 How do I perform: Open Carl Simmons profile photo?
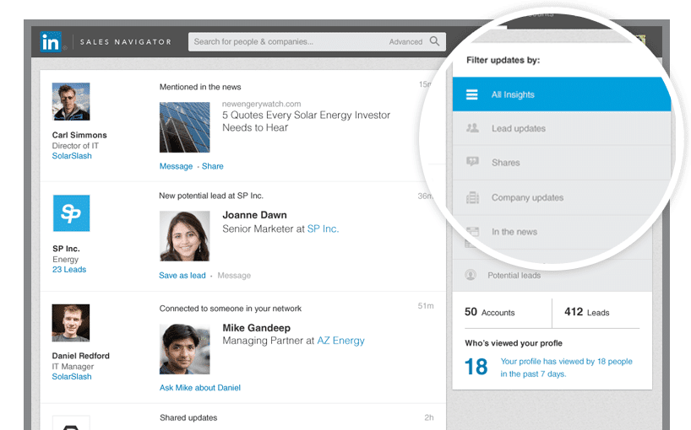[71, 101]
